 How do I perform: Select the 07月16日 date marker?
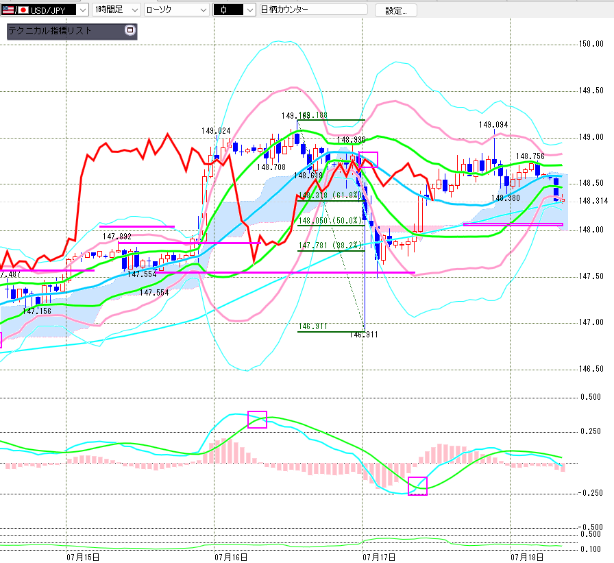pyautogui.click(x=231, y=557)
